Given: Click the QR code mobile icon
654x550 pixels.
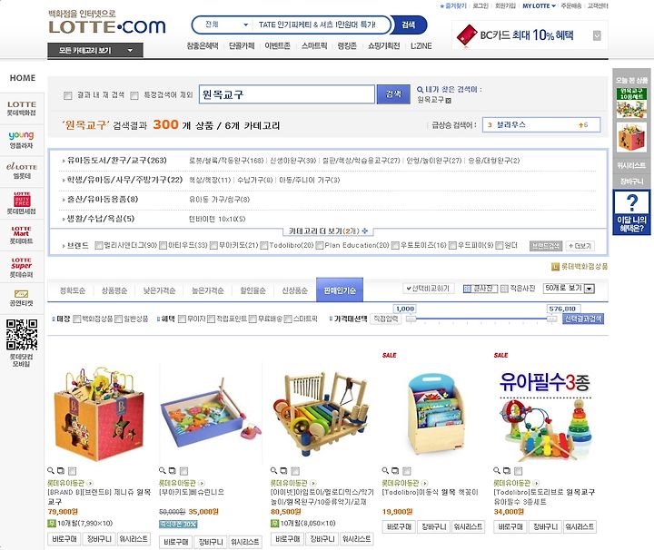Looking at the screenshot, I should (22, 335).
